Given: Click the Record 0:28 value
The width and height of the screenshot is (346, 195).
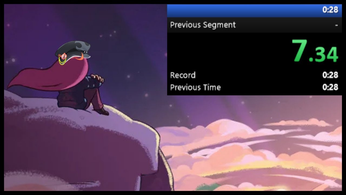Looking at the screenshot, I should (x=330, y=75).
